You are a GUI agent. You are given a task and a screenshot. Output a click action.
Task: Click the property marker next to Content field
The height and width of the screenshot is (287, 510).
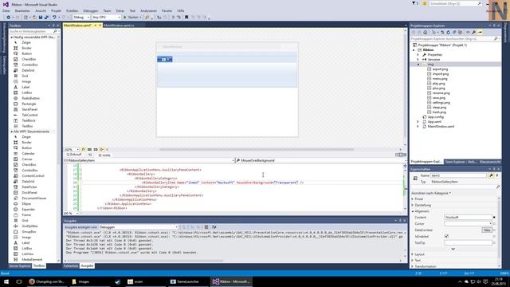(x=494, y=218)
